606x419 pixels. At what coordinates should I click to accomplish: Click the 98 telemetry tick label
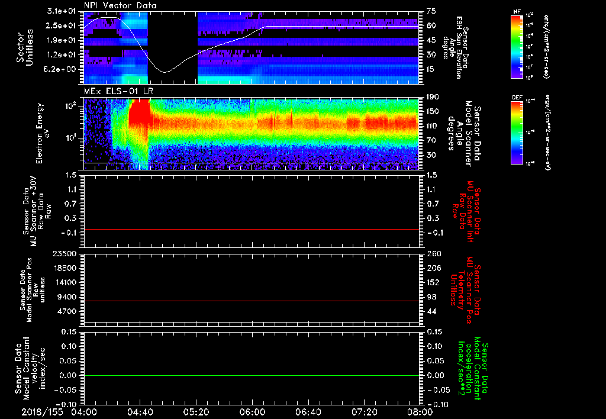tap(431, 297)
